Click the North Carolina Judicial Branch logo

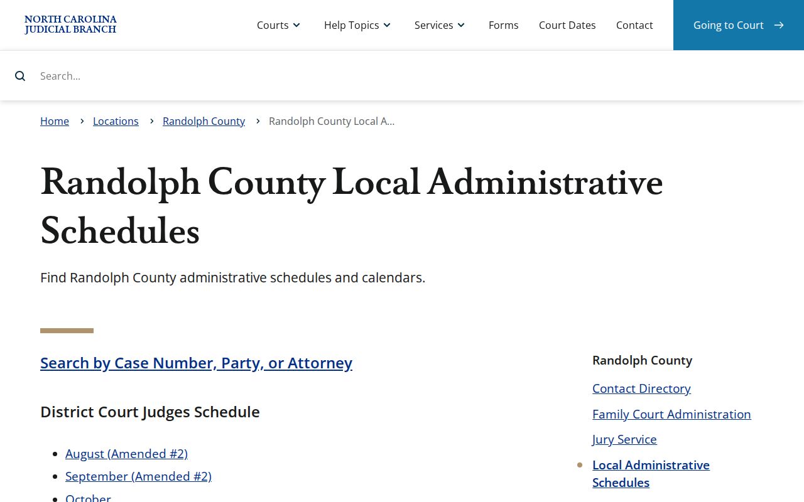coord(70,25)
